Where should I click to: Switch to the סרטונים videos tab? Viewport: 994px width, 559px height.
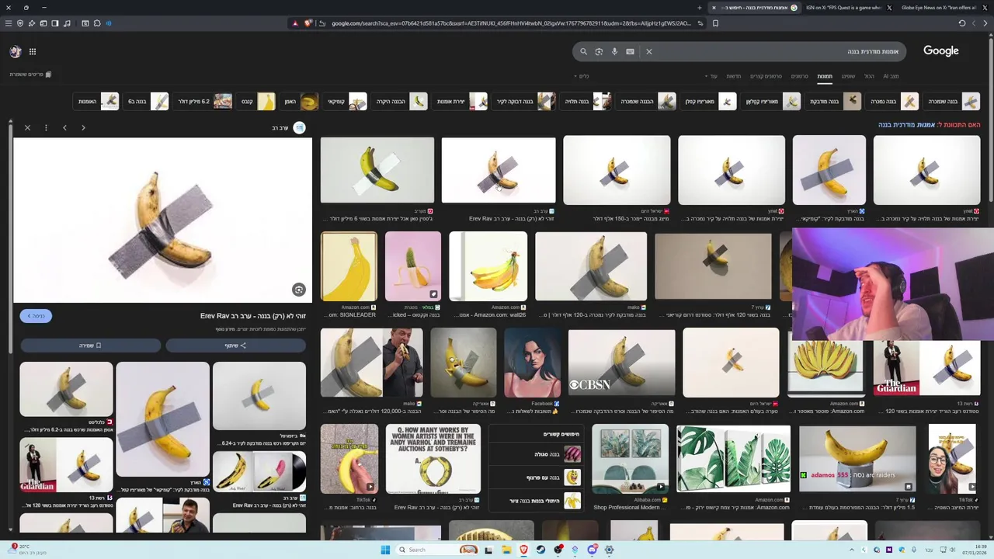coord(799,76)
